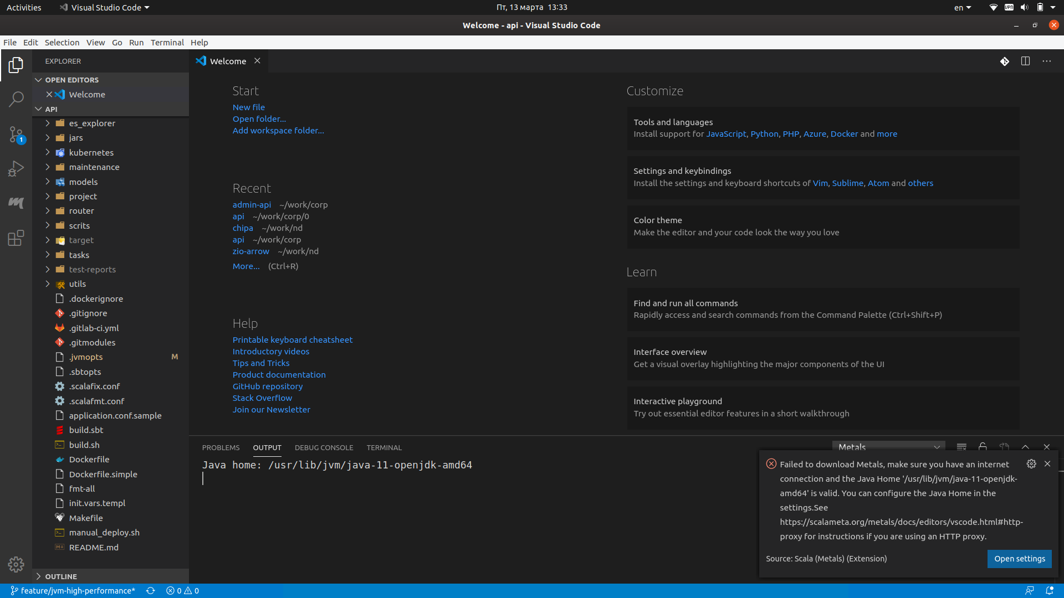Screen dimensions: 1064x598
Task: Toggle Problems panel from status bar error counter
Action: tap(182, 590)
